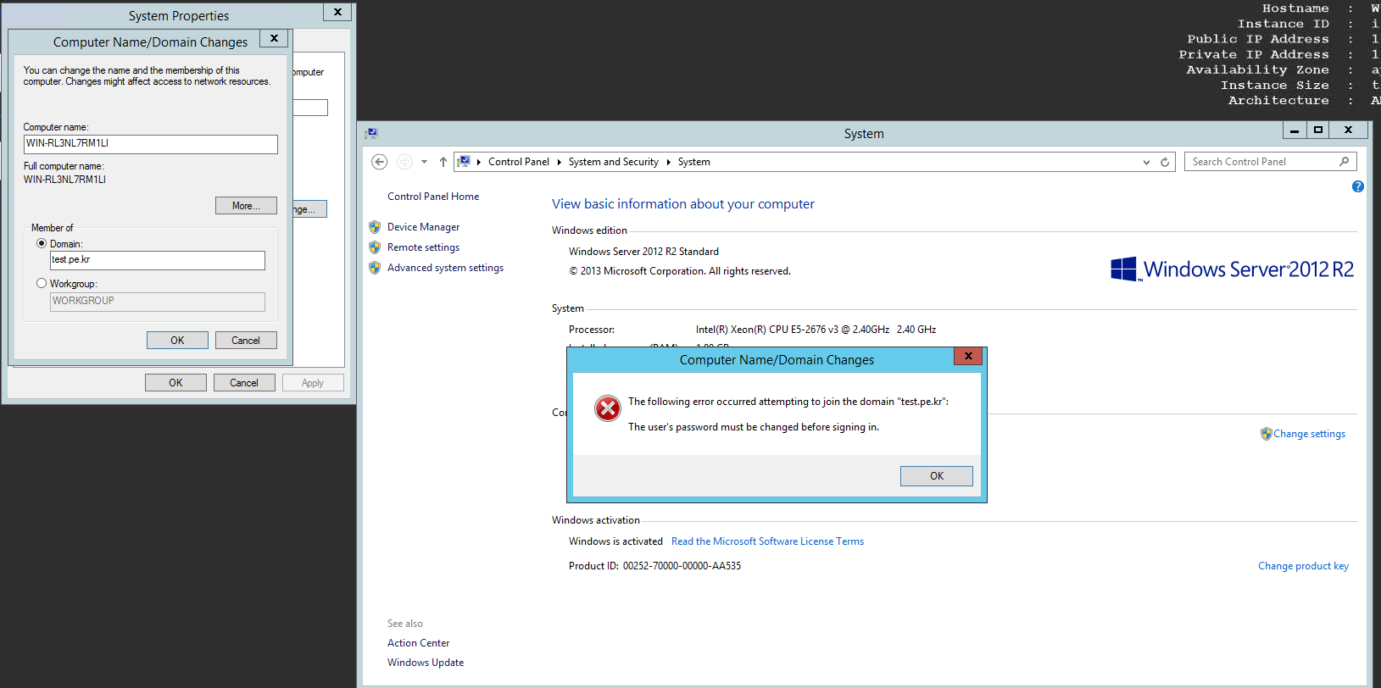The image size is (1381, 688).
Task: Click the Domain field containing test.pe.kr
Action: point(157,260)
